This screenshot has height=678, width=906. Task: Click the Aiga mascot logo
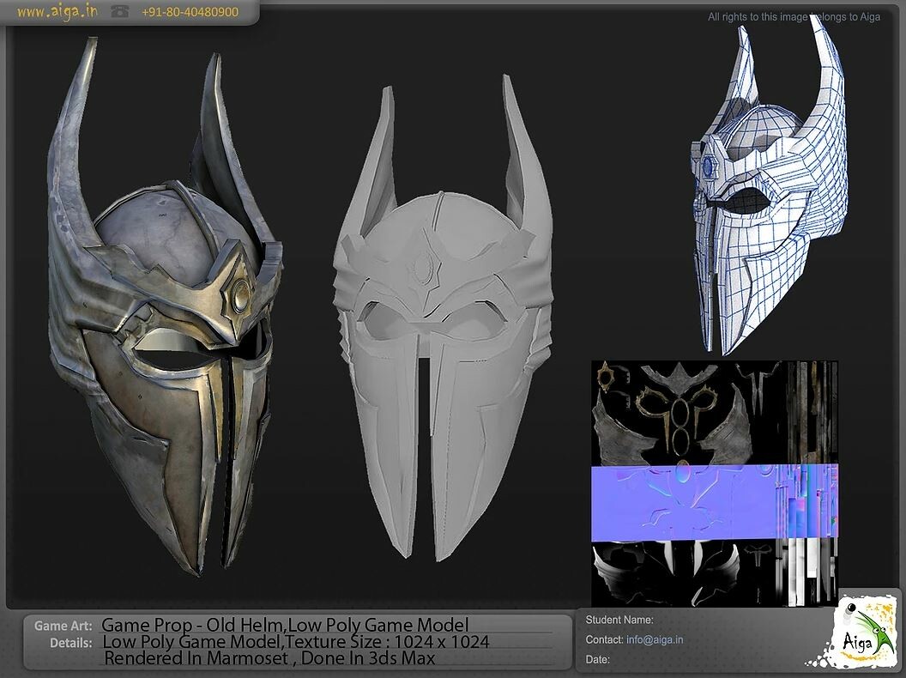(863, 638)
